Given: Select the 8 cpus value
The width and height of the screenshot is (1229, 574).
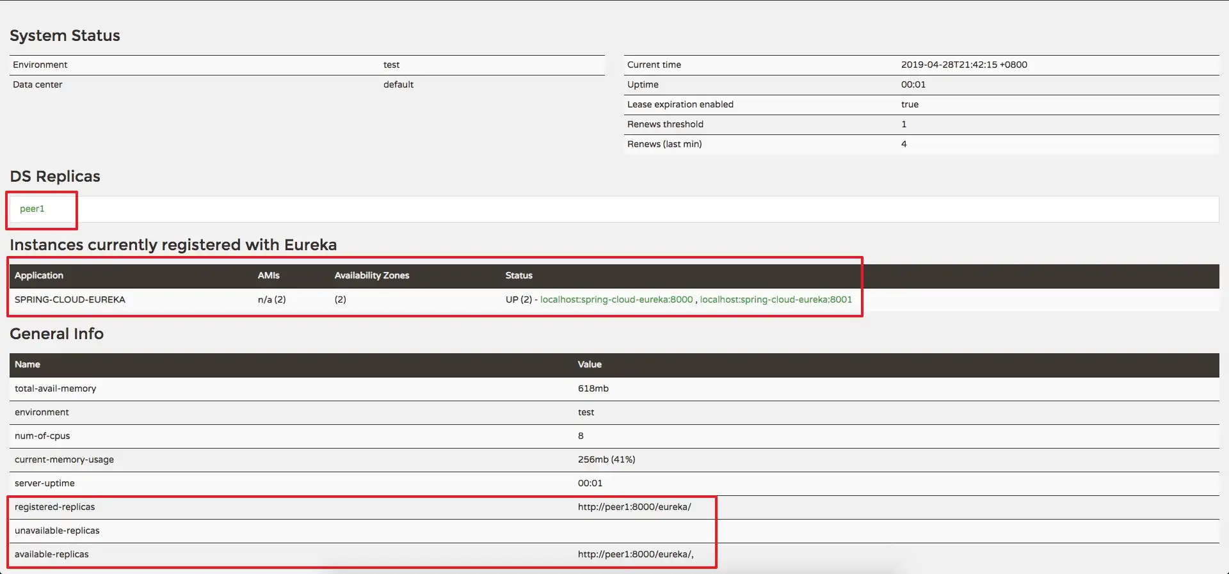Looking at the screenshot, I should coord(581,436).
